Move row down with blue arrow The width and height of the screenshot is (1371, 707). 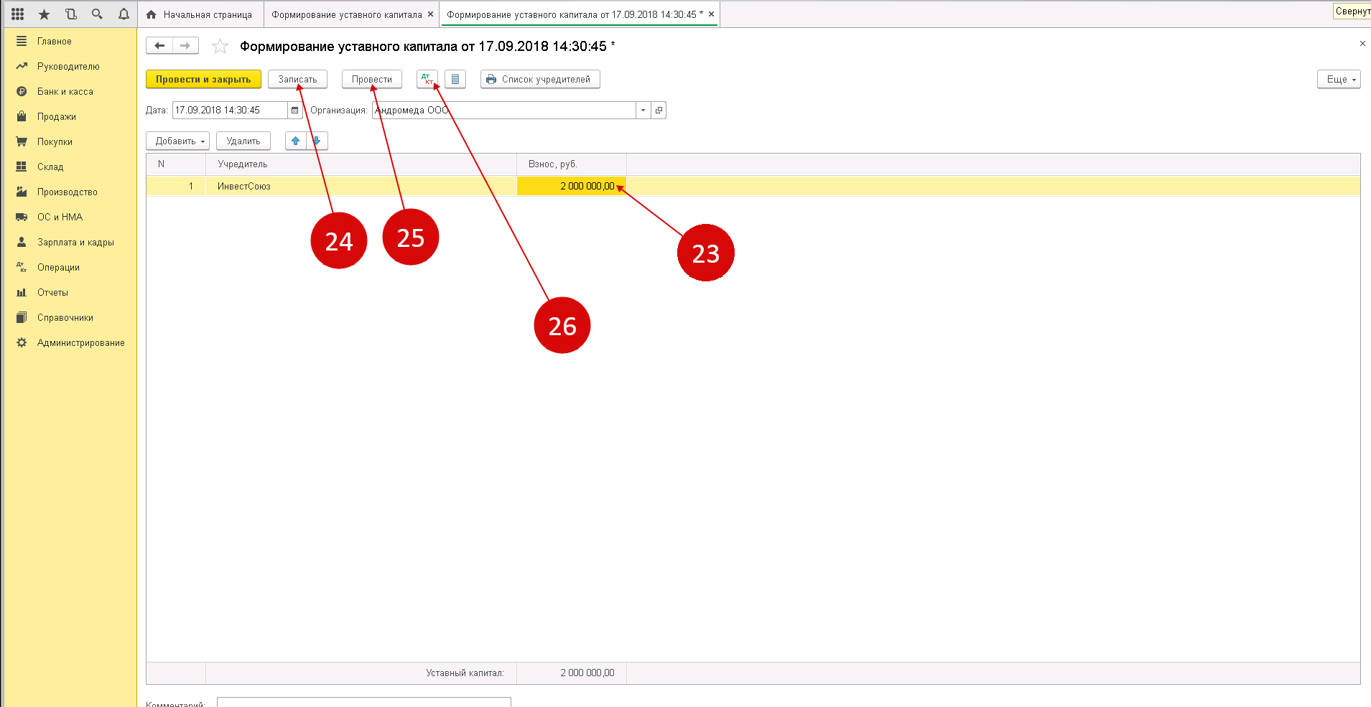point(317,141)
